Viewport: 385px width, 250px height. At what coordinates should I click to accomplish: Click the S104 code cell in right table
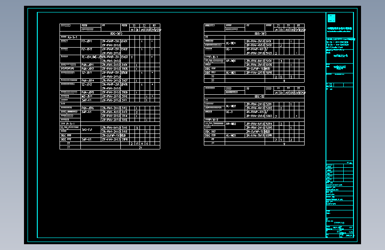[x=270, y=61]
